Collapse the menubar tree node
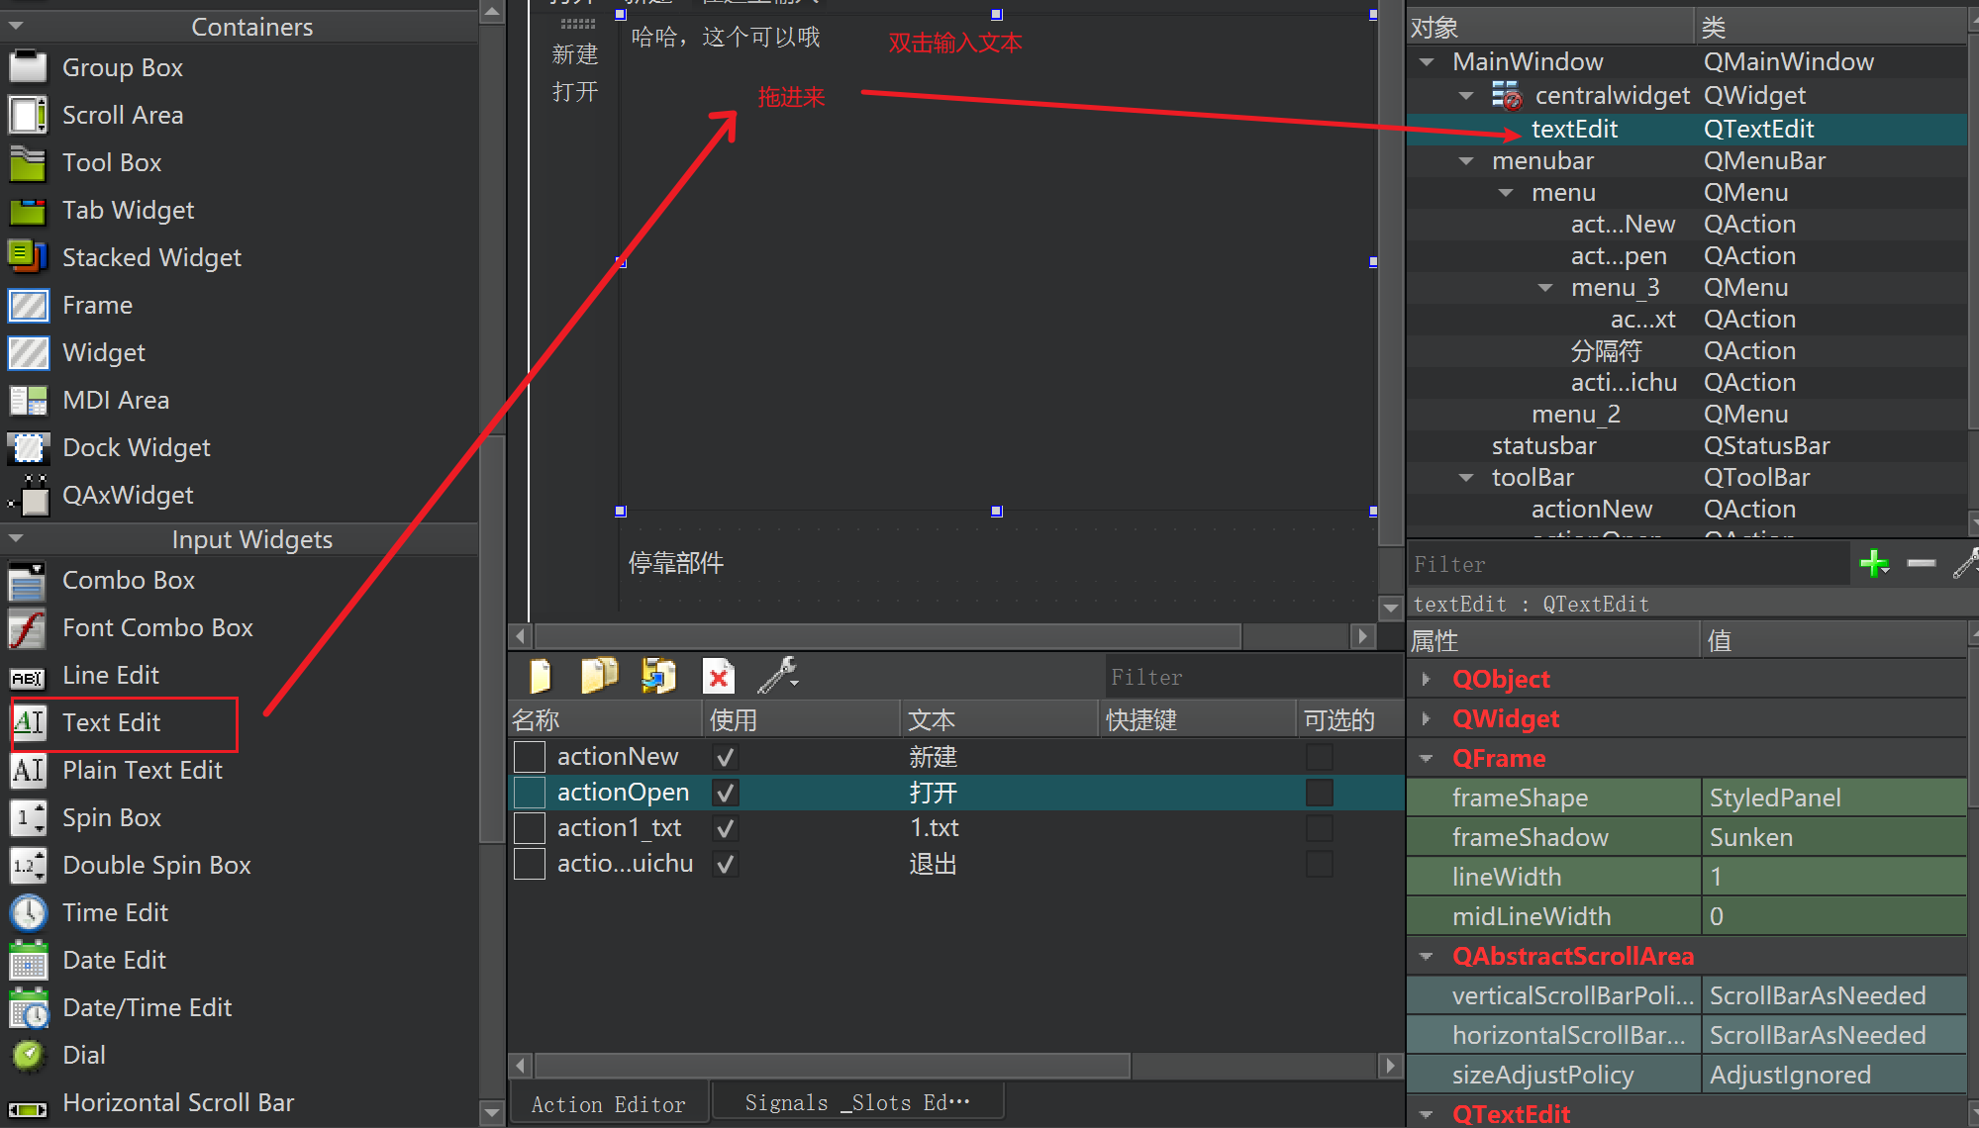1979x1128 pixels. click(x=1466, y=160)
